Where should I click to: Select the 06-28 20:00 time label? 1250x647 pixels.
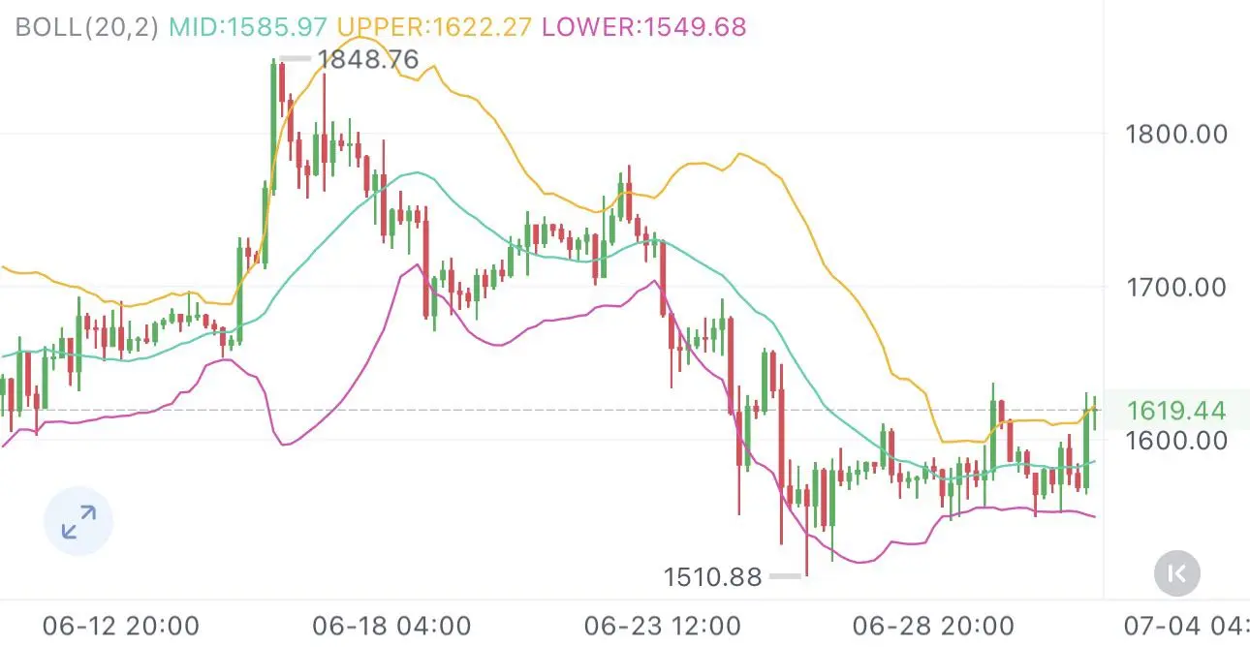click(932, 627)
